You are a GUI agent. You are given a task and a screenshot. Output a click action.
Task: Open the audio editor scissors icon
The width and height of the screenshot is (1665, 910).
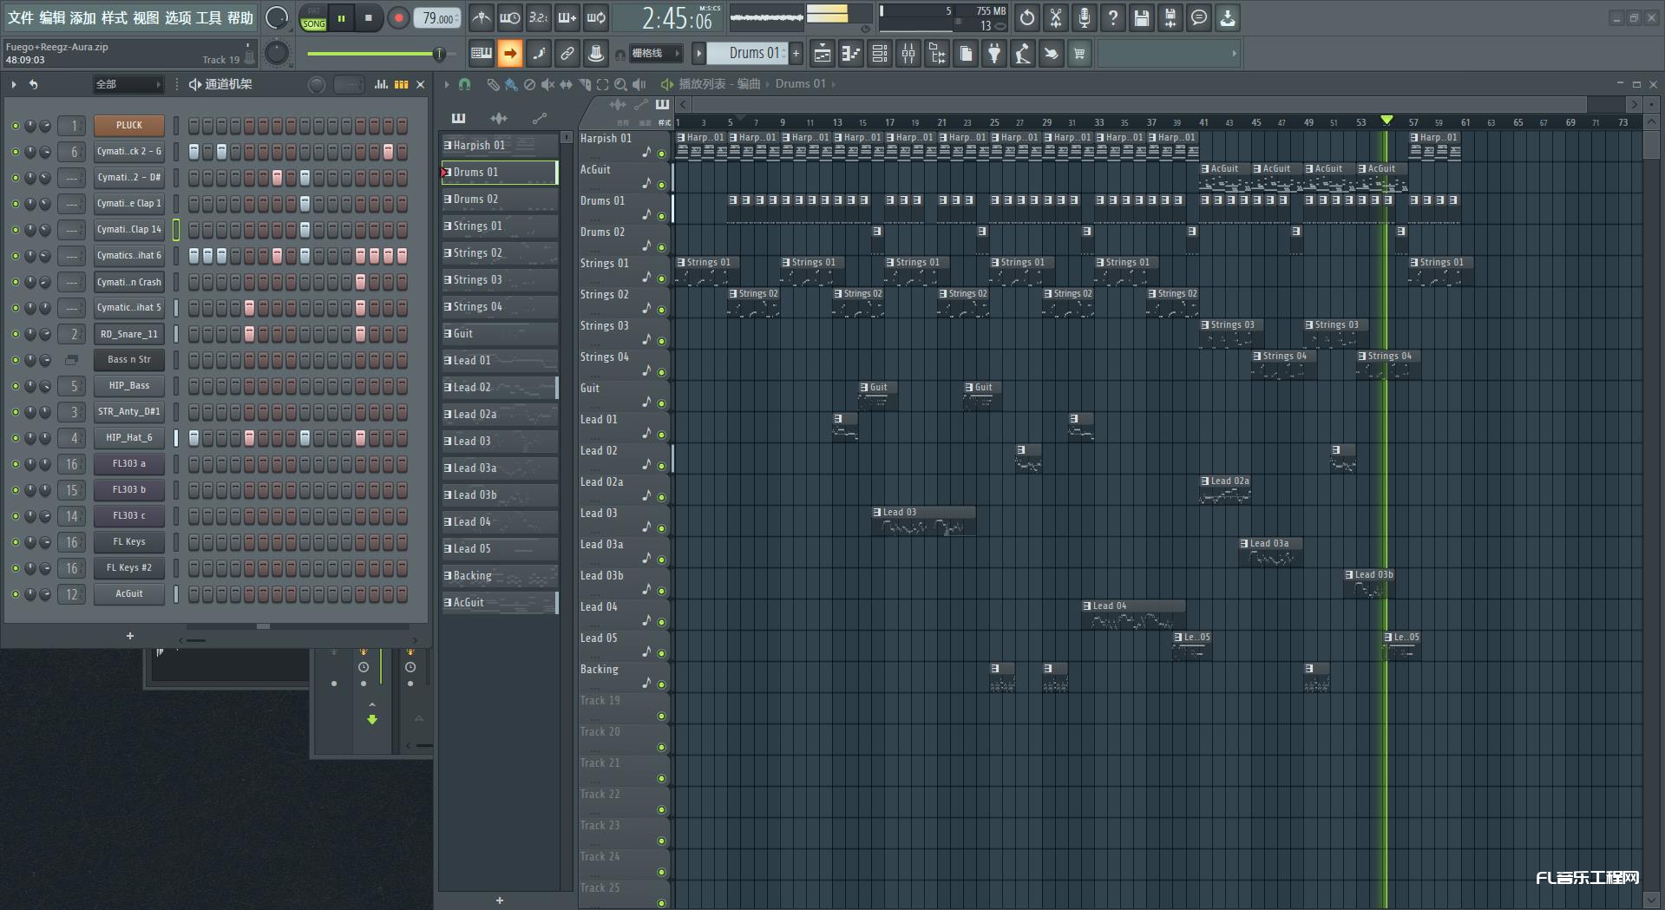(x=1056, y=17)
